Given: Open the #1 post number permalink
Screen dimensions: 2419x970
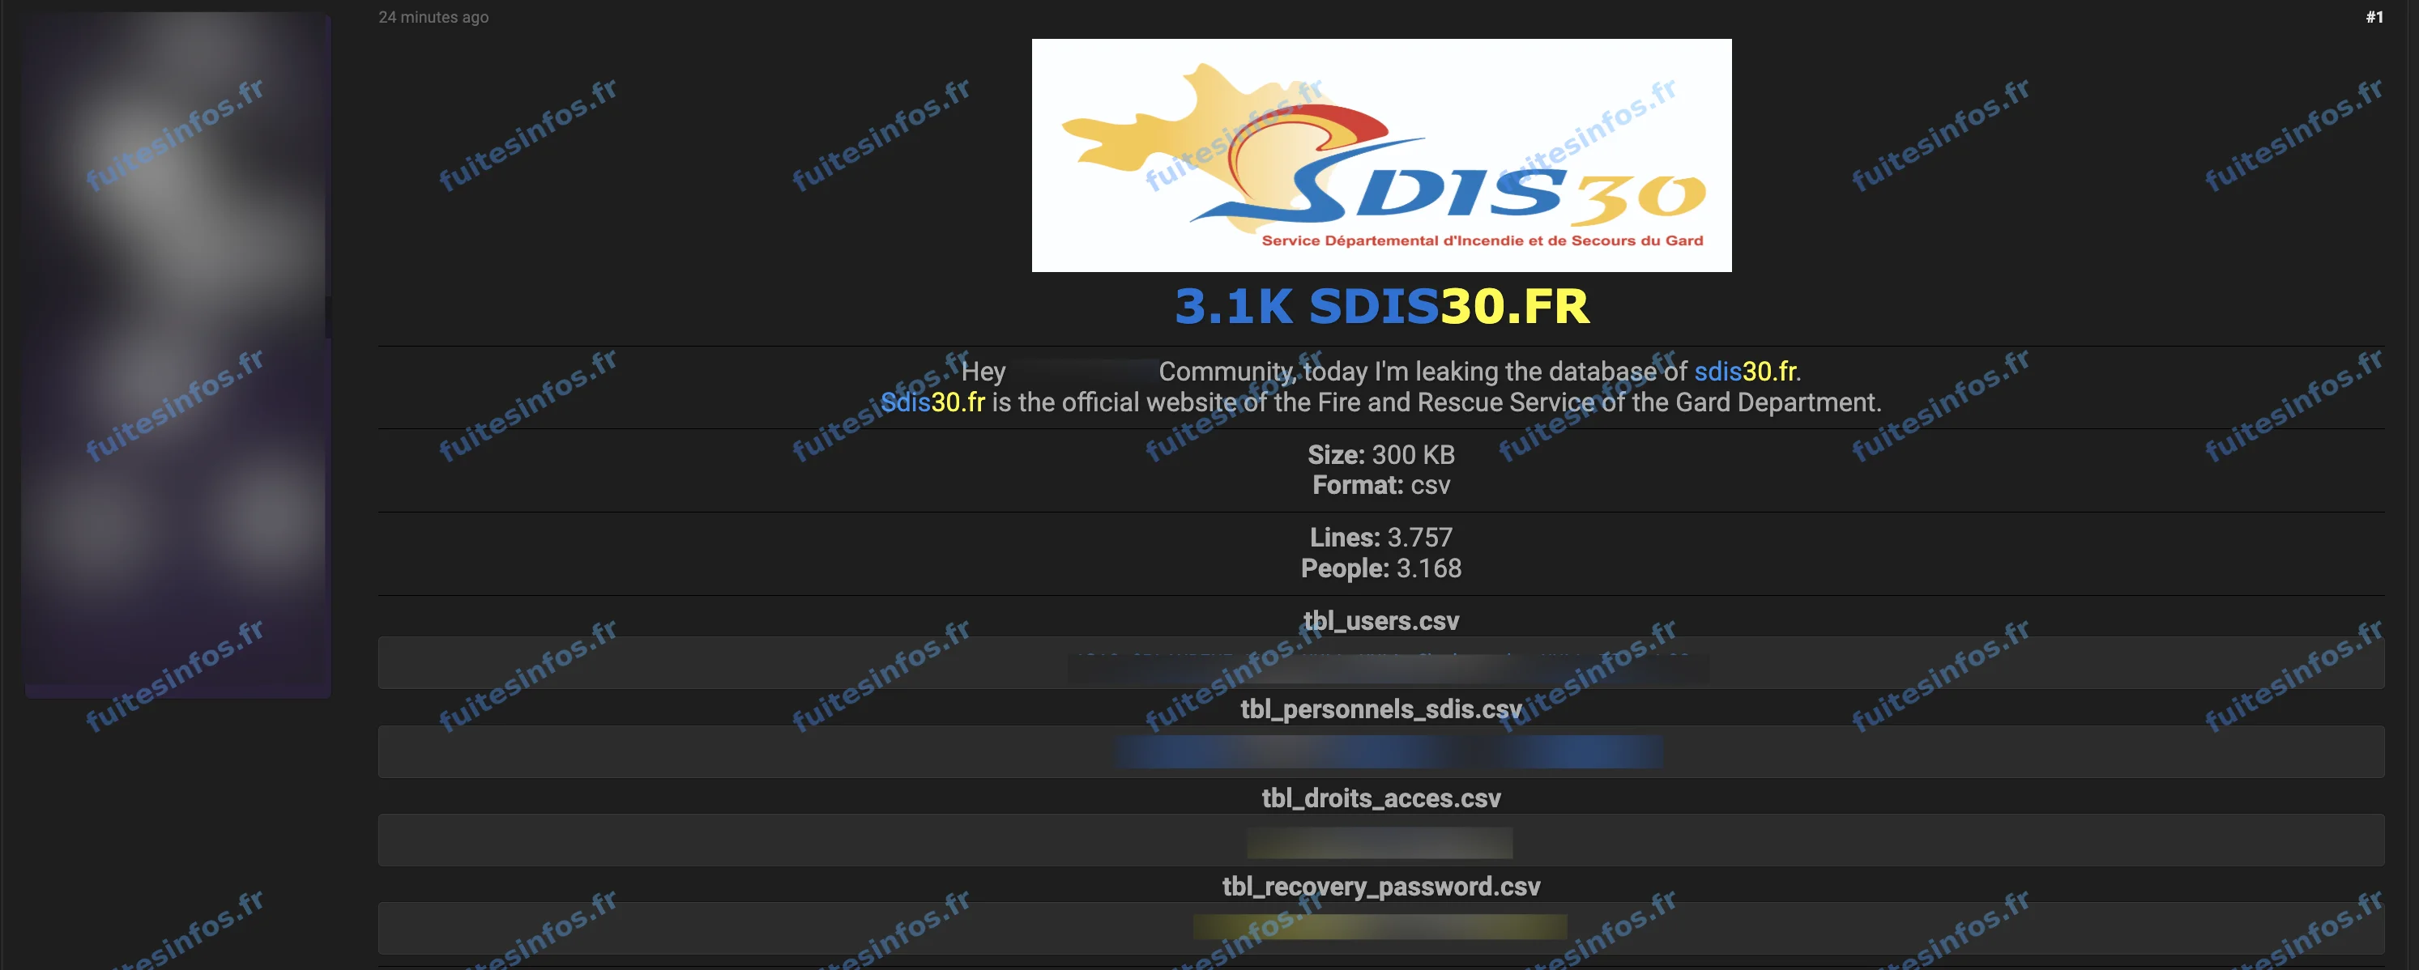Looking at the screenshot, I should click(2375, 17).
